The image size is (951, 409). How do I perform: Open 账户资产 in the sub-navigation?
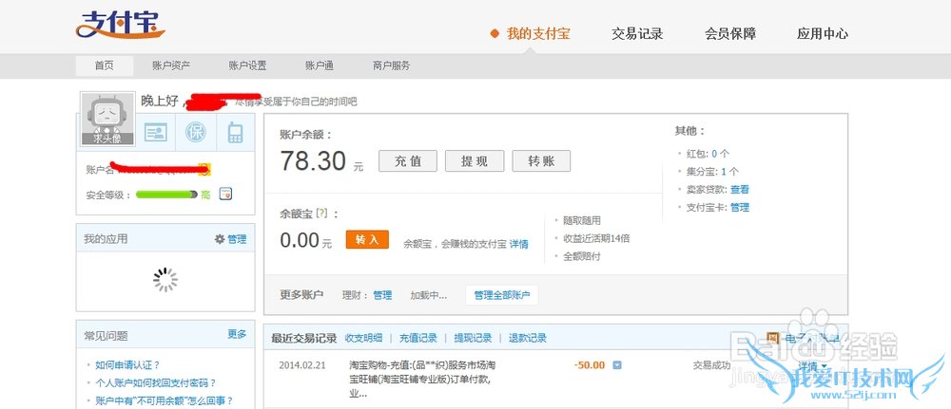click(x=171, y=65)
